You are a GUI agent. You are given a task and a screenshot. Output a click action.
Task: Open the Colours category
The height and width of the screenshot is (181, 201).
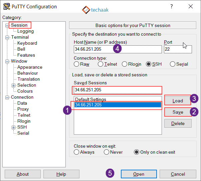25,91
